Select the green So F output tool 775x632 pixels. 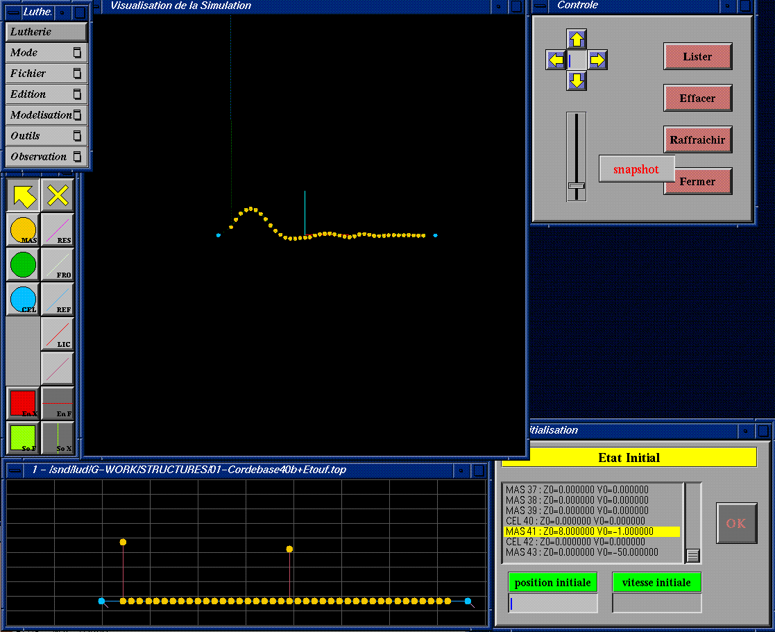(x=24, y=438)
